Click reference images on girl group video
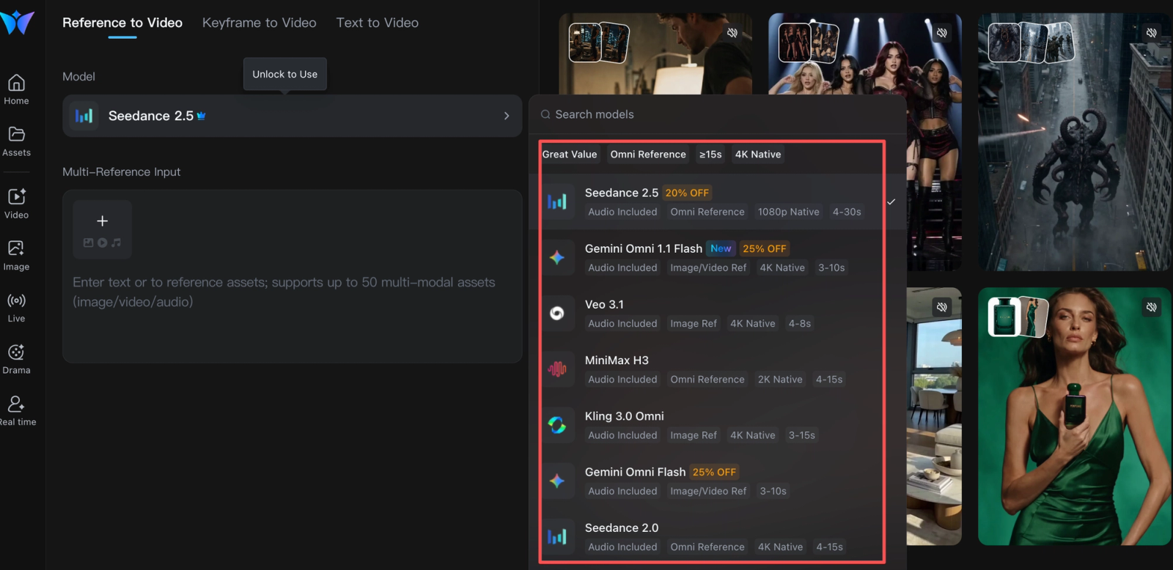Viewport: 1173px width, 570px height. click(809, 42)
